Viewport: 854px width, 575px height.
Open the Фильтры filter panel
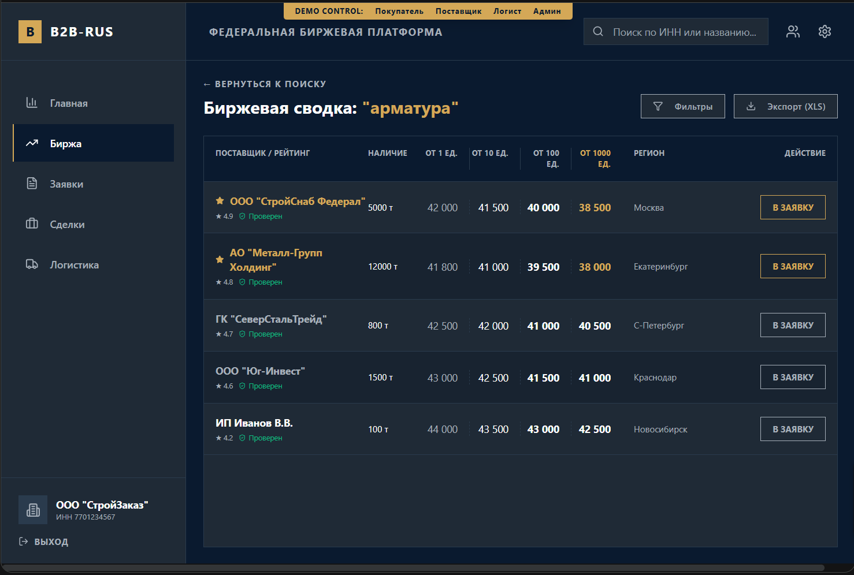(x=682, y=106)
